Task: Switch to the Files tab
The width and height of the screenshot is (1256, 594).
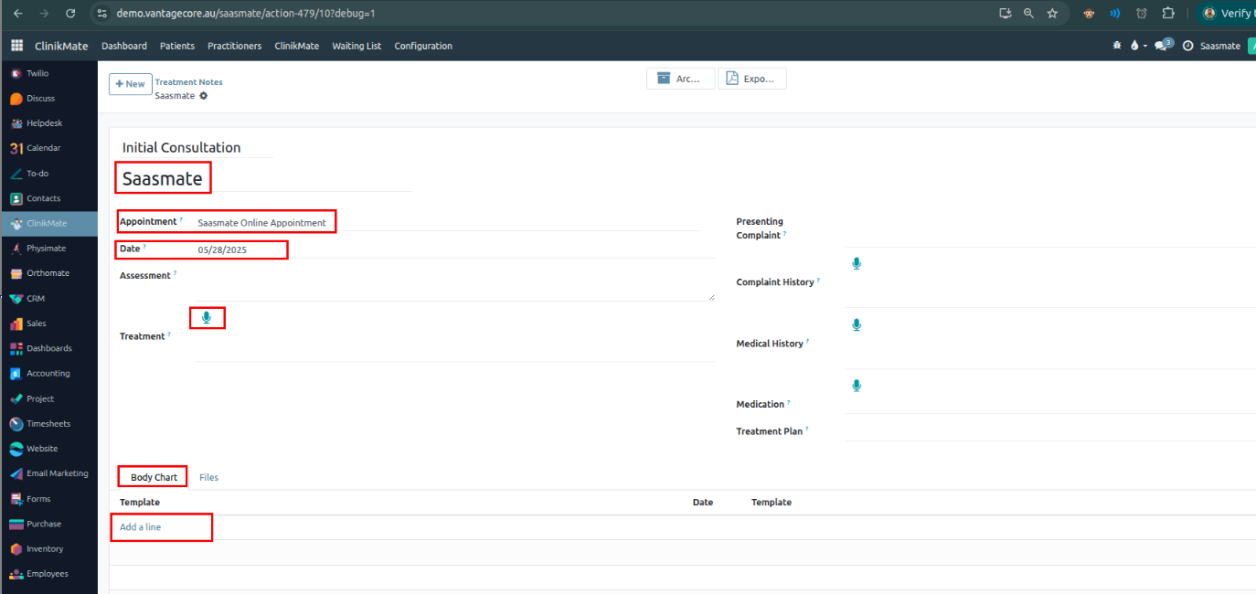Action: point(208,477)
